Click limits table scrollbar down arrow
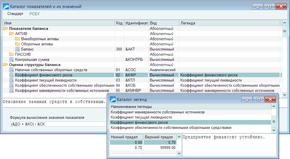290x159 pixels. click(x=179, y=153)
